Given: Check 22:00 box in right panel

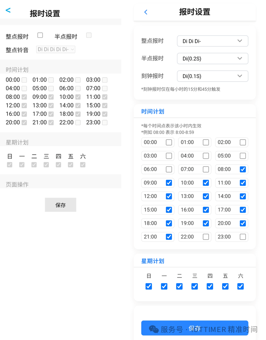Looking at the screenshot, I should coord(206,237).
